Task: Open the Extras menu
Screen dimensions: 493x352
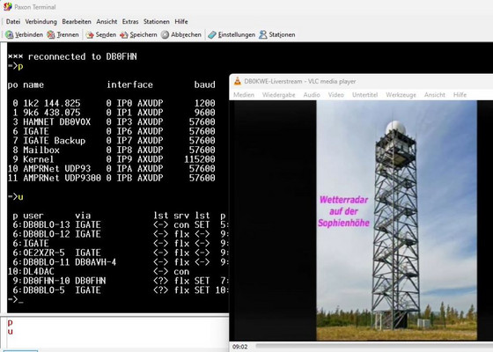Action: 130,22
